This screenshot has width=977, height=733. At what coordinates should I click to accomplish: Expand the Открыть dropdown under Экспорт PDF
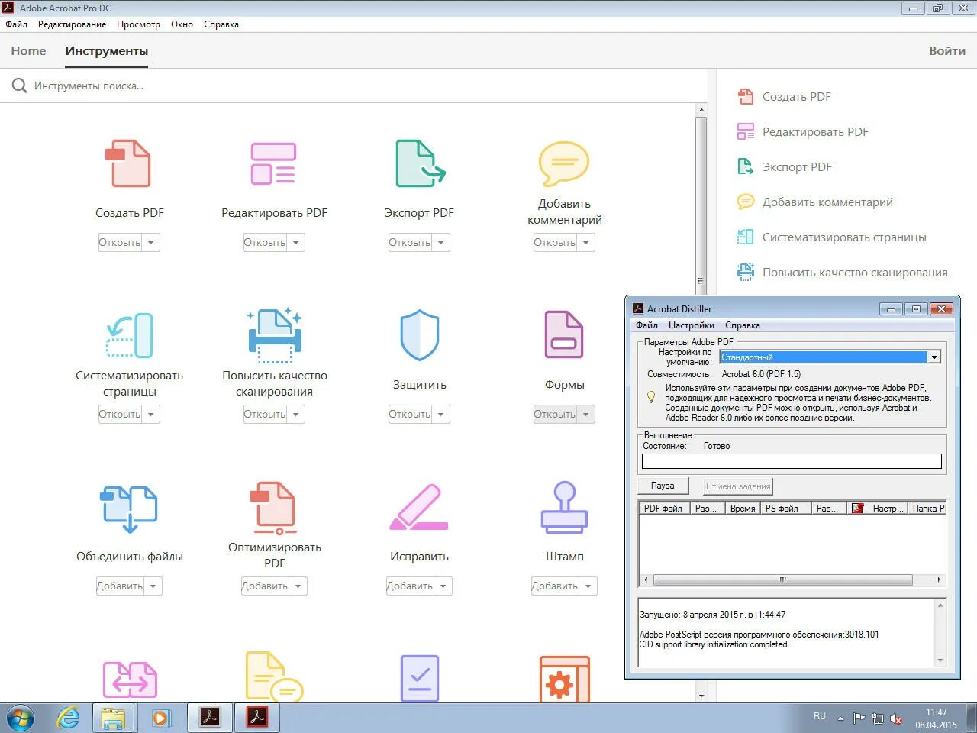[x=441, y=242]
